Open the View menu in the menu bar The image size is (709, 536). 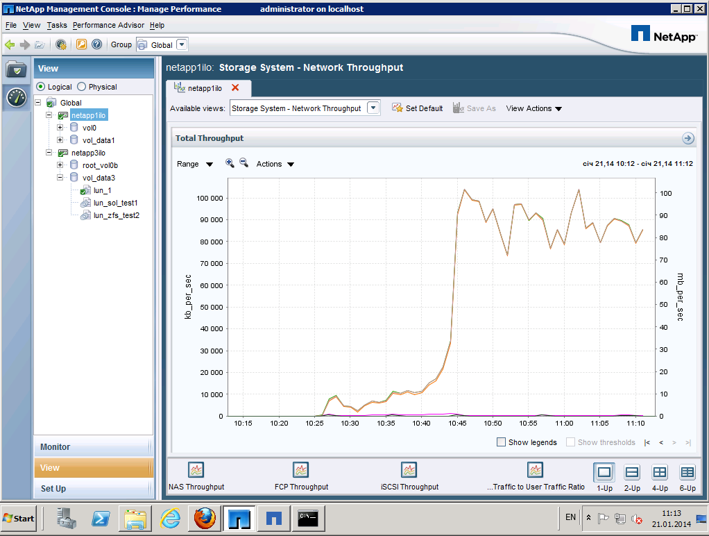[x=32, y=26]
